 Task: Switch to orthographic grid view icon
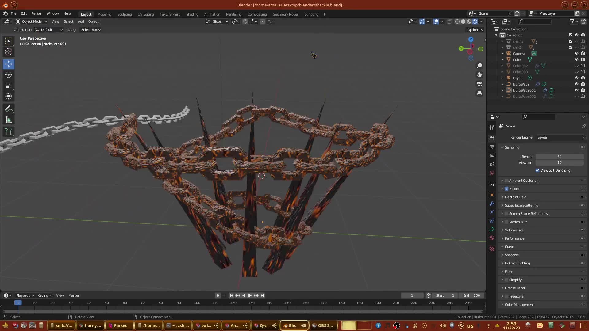coord(479,93)
